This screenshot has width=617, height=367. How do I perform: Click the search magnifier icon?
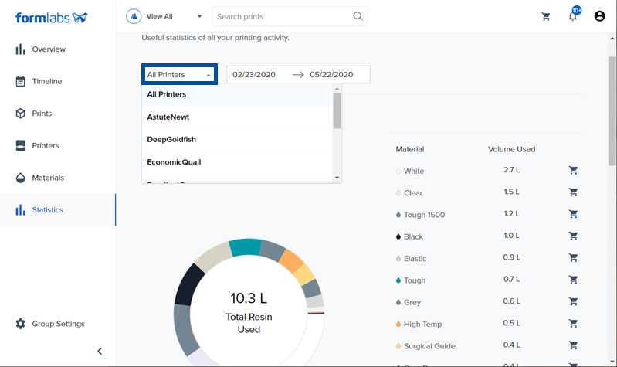358,16
